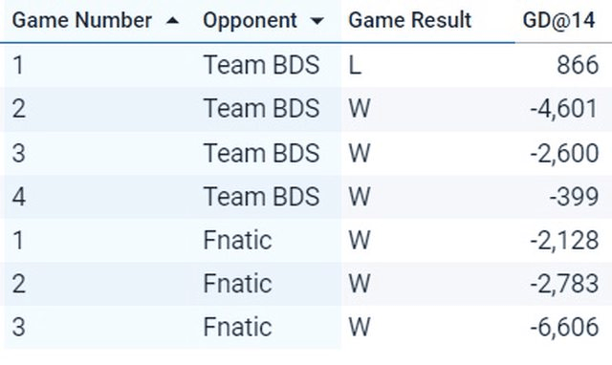Click the L result in the first row
The width and height of the screenshot is (612, 365).
(355, 65)
